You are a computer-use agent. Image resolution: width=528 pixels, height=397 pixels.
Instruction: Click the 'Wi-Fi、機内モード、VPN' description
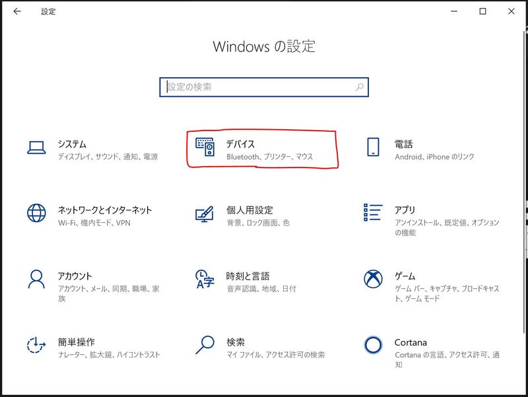pyautogui.click(x=94, y=223)
